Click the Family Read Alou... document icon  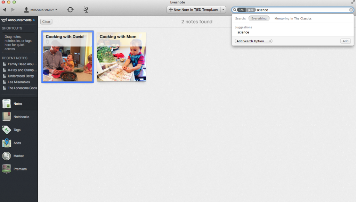(x=4, y=64)
